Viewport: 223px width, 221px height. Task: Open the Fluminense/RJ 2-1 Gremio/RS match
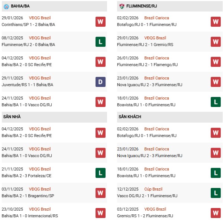coord(146,45)
